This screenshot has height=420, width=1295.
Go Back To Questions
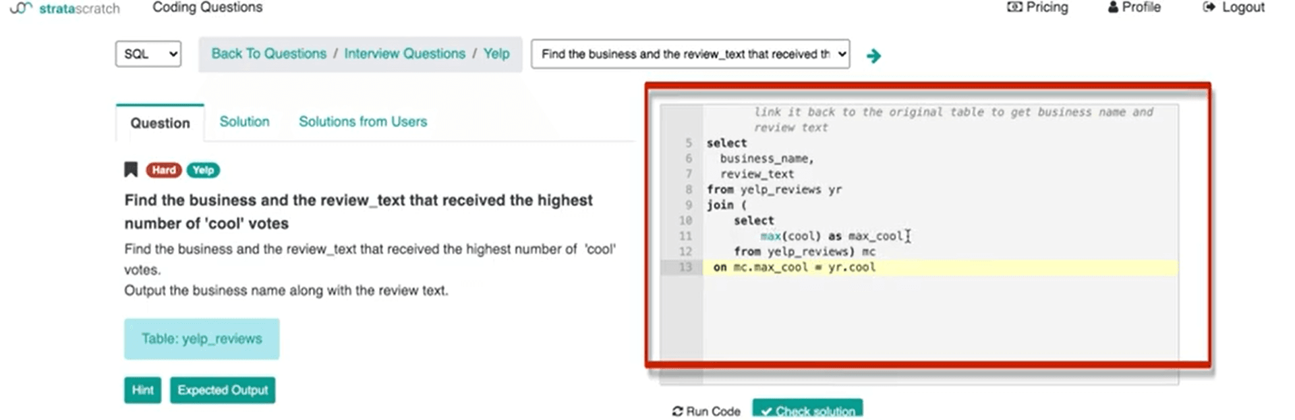coord(268,54)
